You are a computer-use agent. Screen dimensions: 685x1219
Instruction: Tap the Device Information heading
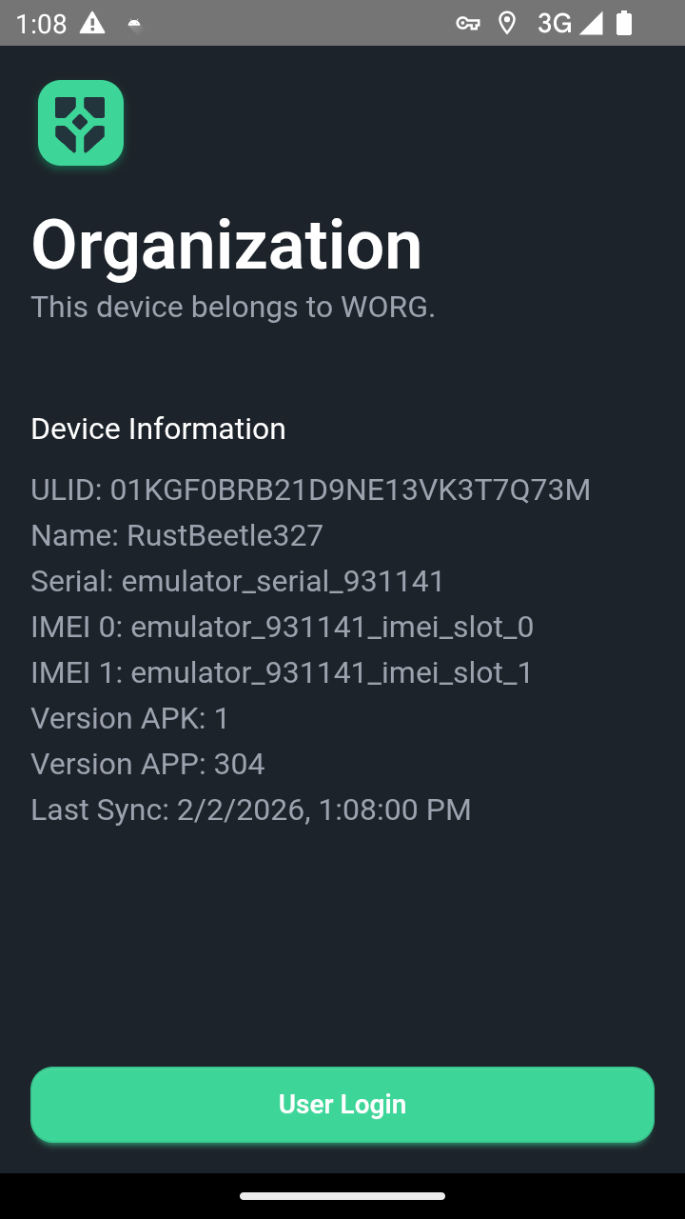coord(158,429)
